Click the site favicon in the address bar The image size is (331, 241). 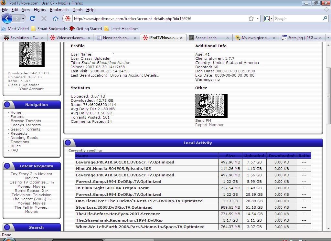[68, 18]
